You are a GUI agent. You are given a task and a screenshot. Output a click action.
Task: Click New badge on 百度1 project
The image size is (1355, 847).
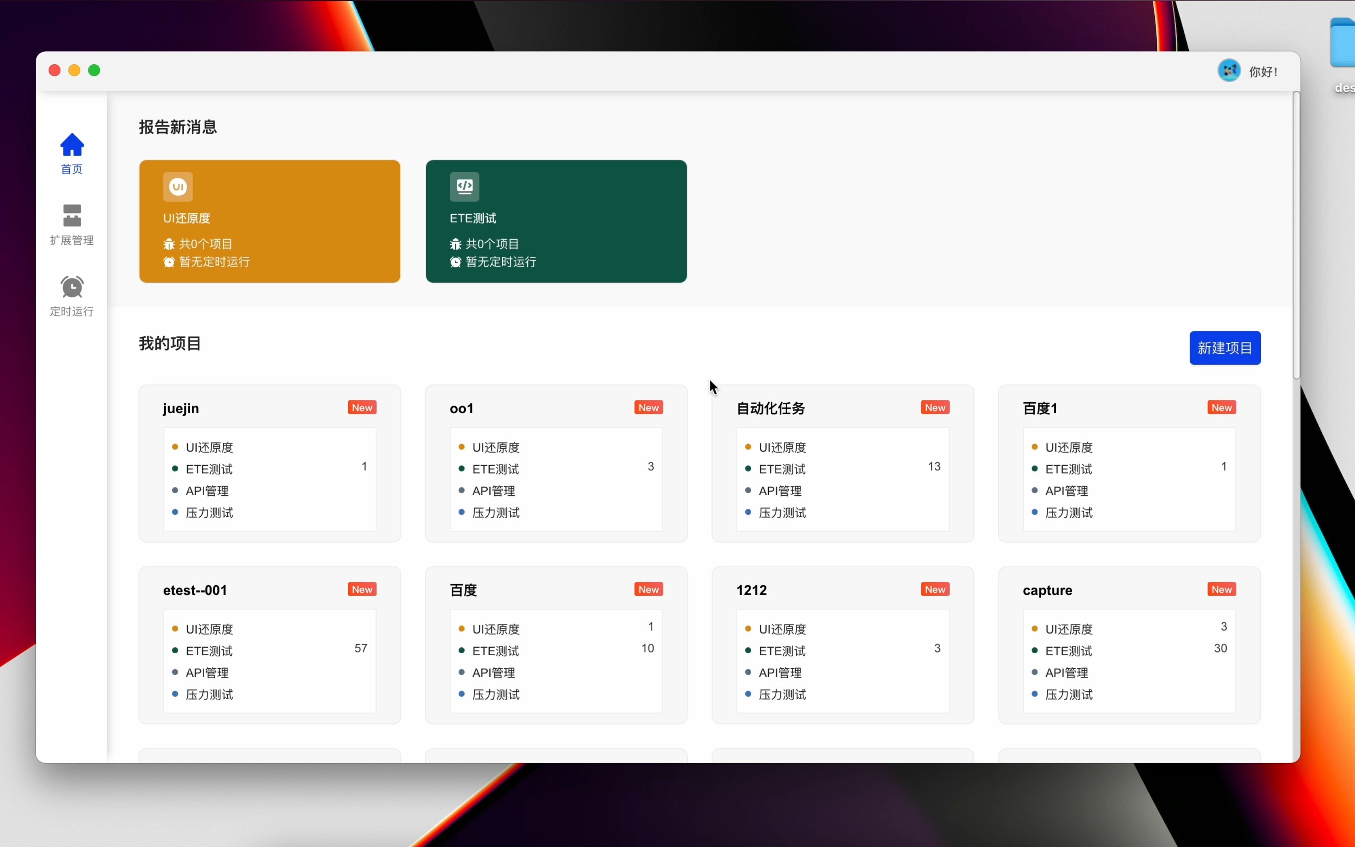[x=1222, y=408]
